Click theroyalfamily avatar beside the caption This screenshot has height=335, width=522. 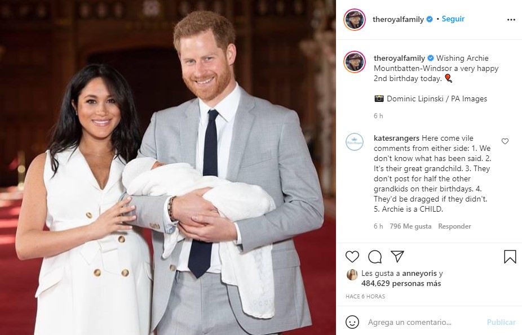coord(355,62)
